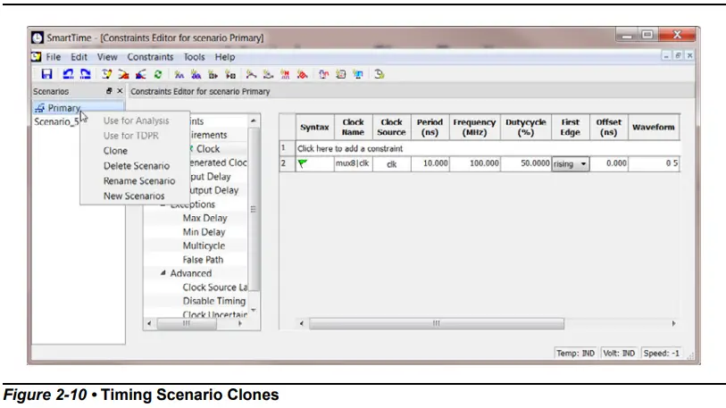
Task: Select Max Delay in constraints tree
Action: [x=204, y=218]
